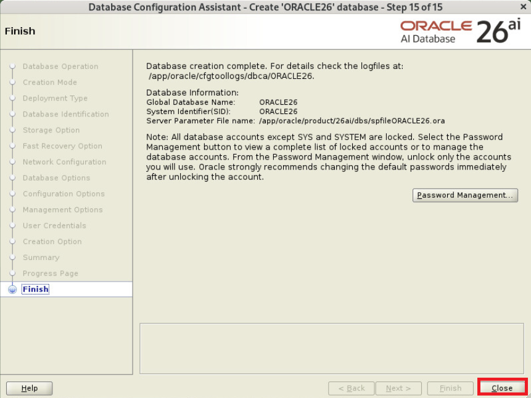Select the Configuration Options step

64,193
